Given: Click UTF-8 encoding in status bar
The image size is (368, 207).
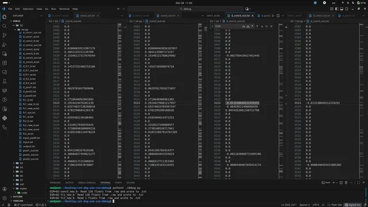Looking at the screenshot, I should [316, 205].
